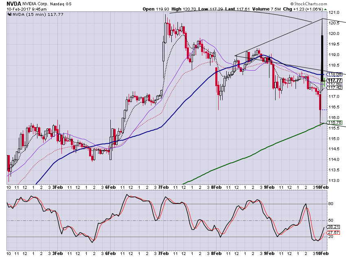
Task: Click the blue 118.08 moving average price tag
Action: (335, 74)
